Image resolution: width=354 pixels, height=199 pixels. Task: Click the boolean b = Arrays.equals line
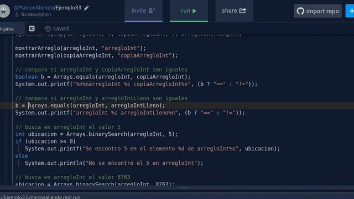[x=103, y=77]
